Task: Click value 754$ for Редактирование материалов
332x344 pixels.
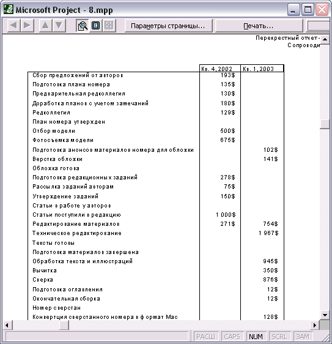Action: pyautogui.click(x=271, y=224)
